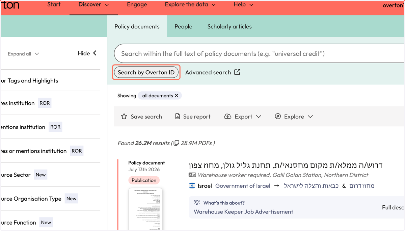Open the כבאות והצלה לישראל source link

click(311, 186)
